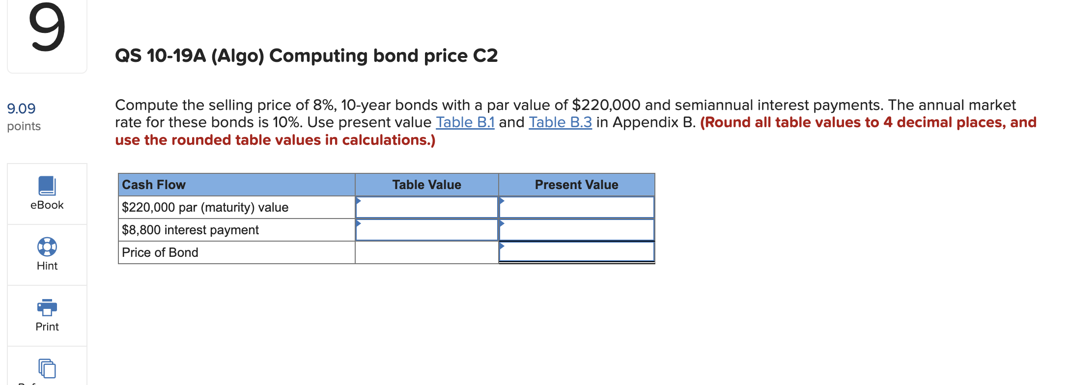
Task: Select the Cash Flow column header
Action: click(154, 185)
